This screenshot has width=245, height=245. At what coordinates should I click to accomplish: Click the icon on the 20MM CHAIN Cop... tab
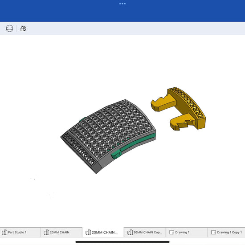pyautogui.click(x=130, y=233)
